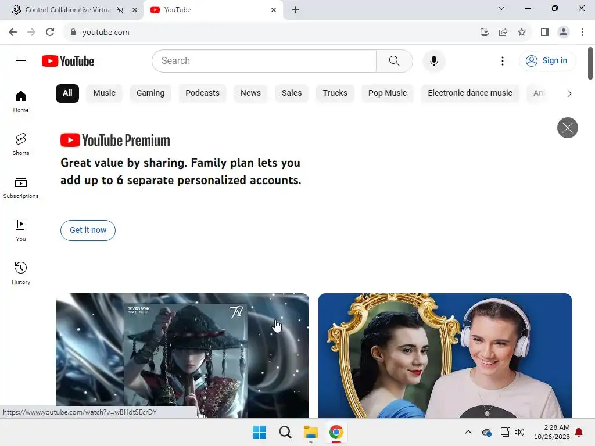Share this page icon in address bar
This screenshot has height=446, width=595.
coord(503,32)
